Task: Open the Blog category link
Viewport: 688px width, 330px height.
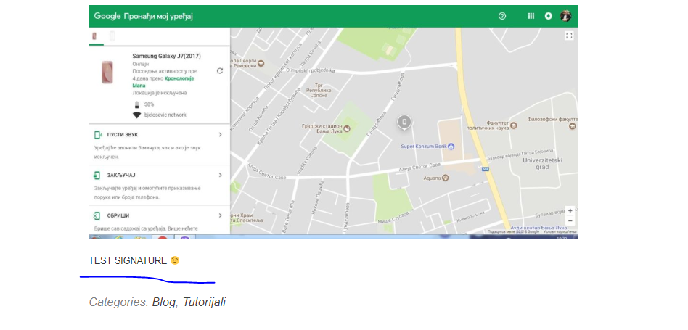Action: pyautogui.click(x=164, y=302)
